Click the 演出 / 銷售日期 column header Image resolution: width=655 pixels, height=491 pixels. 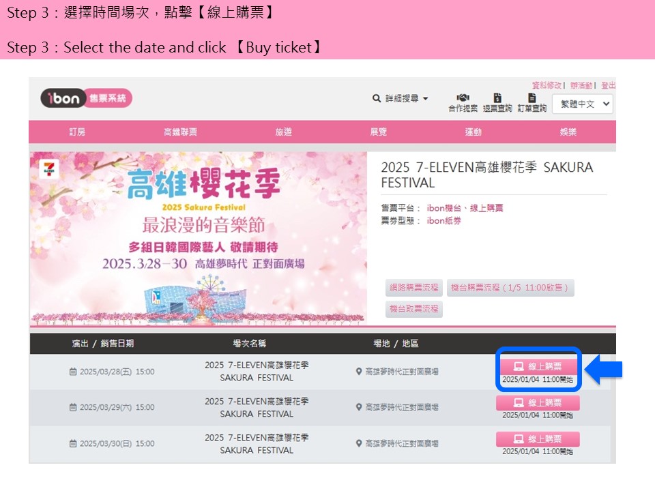point(103,344)
